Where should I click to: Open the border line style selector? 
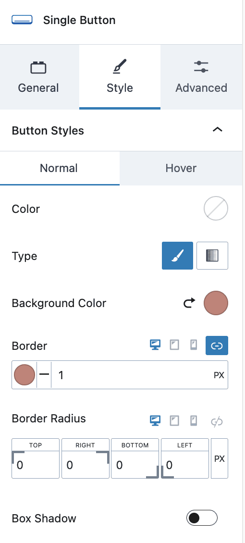(44, 375)
